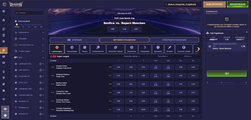Star the Tenisz (213) sidebar entry
This screenshot has width=251, height=120.
pyautogui.click(x=40, y=82)
